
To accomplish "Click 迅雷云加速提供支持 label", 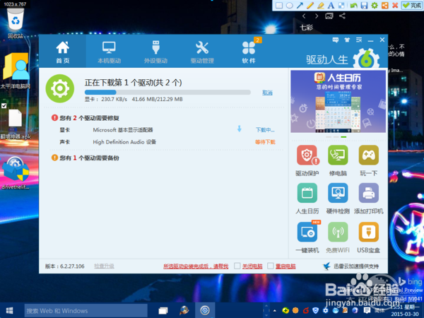I will (356, 266).
